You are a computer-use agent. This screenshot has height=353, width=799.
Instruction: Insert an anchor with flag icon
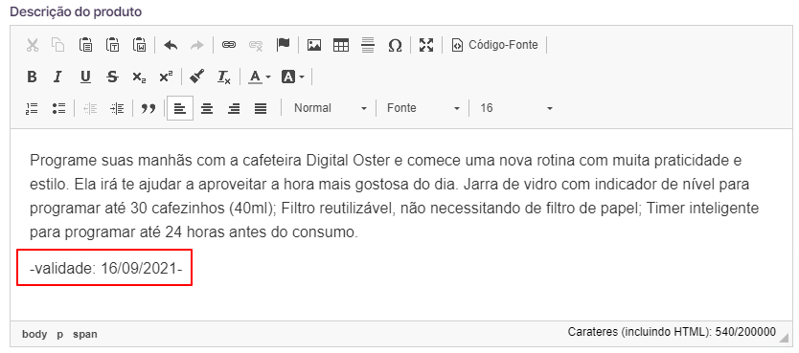[x=283, y=45]
